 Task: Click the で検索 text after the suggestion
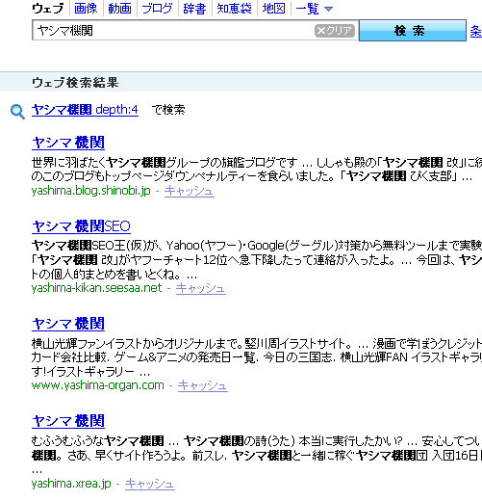(168, 110)
